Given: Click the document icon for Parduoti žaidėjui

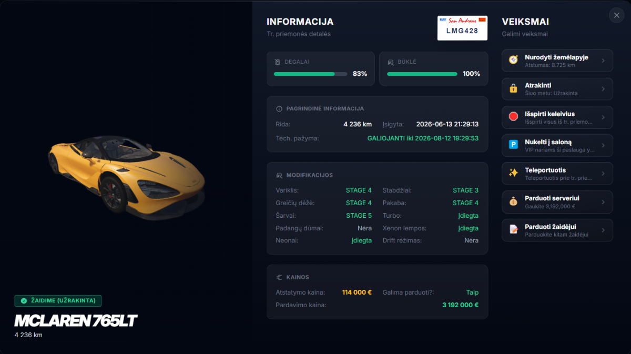Looking at the screenshot, I should (x=513, y=230).
